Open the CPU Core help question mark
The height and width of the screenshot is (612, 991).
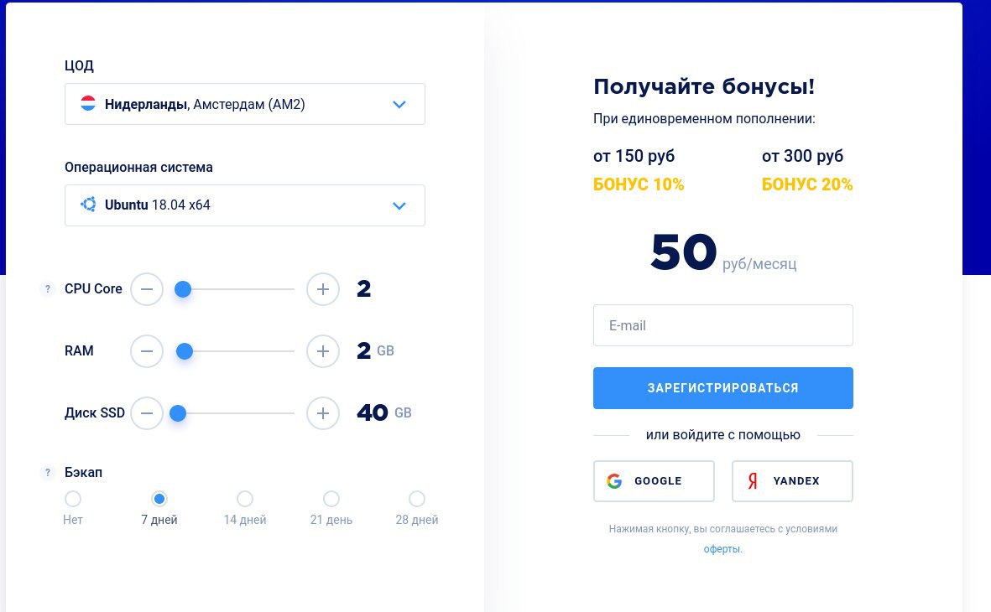[x=47, y=289]
